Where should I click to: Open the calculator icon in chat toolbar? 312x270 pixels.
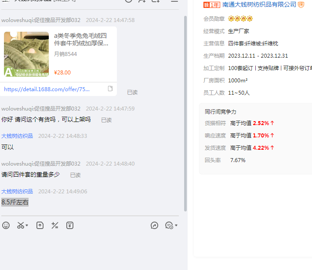[55, 226]
